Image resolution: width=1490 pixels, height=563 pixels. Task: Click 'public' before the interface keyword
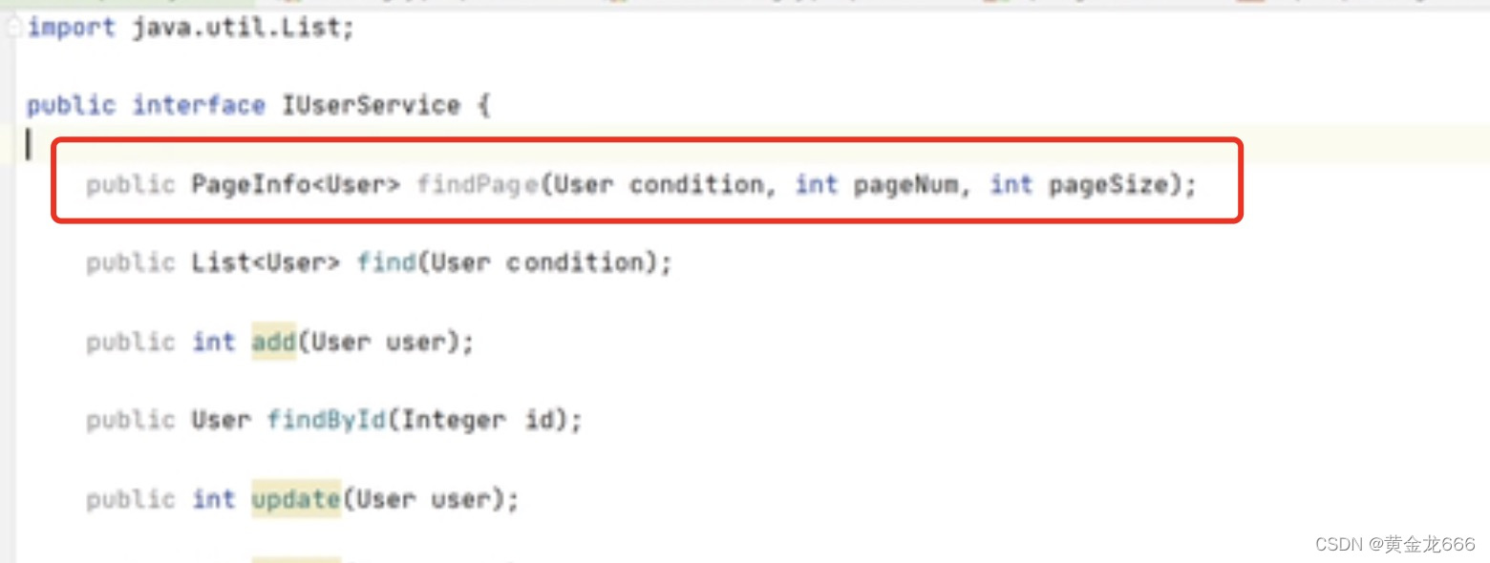tap(71, 105)
